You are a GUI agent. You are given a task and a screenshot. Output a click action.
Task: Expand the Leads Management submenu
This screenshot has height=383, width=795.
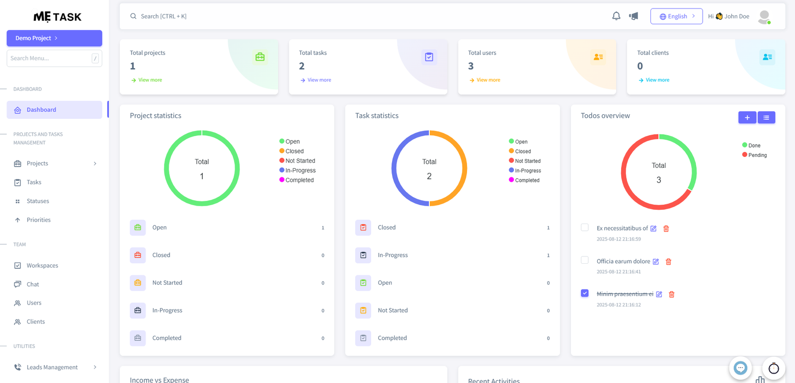[95, 367]
